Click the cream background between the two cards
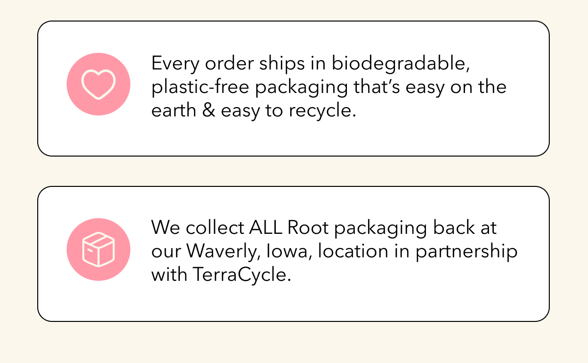 coord(294,171)
